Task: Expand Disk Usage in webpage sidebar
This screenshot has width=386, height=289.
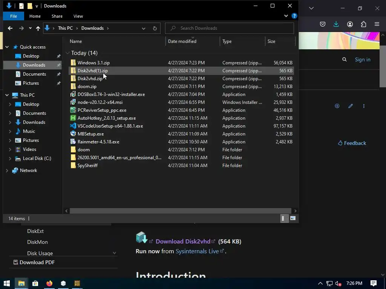Action: [x=114, y=253]
